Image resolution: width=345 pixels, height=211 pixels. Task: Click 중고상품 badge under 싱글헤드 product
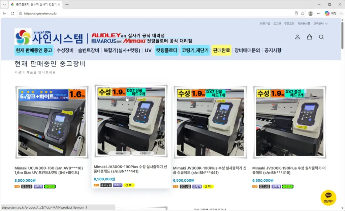pos(185,187)
